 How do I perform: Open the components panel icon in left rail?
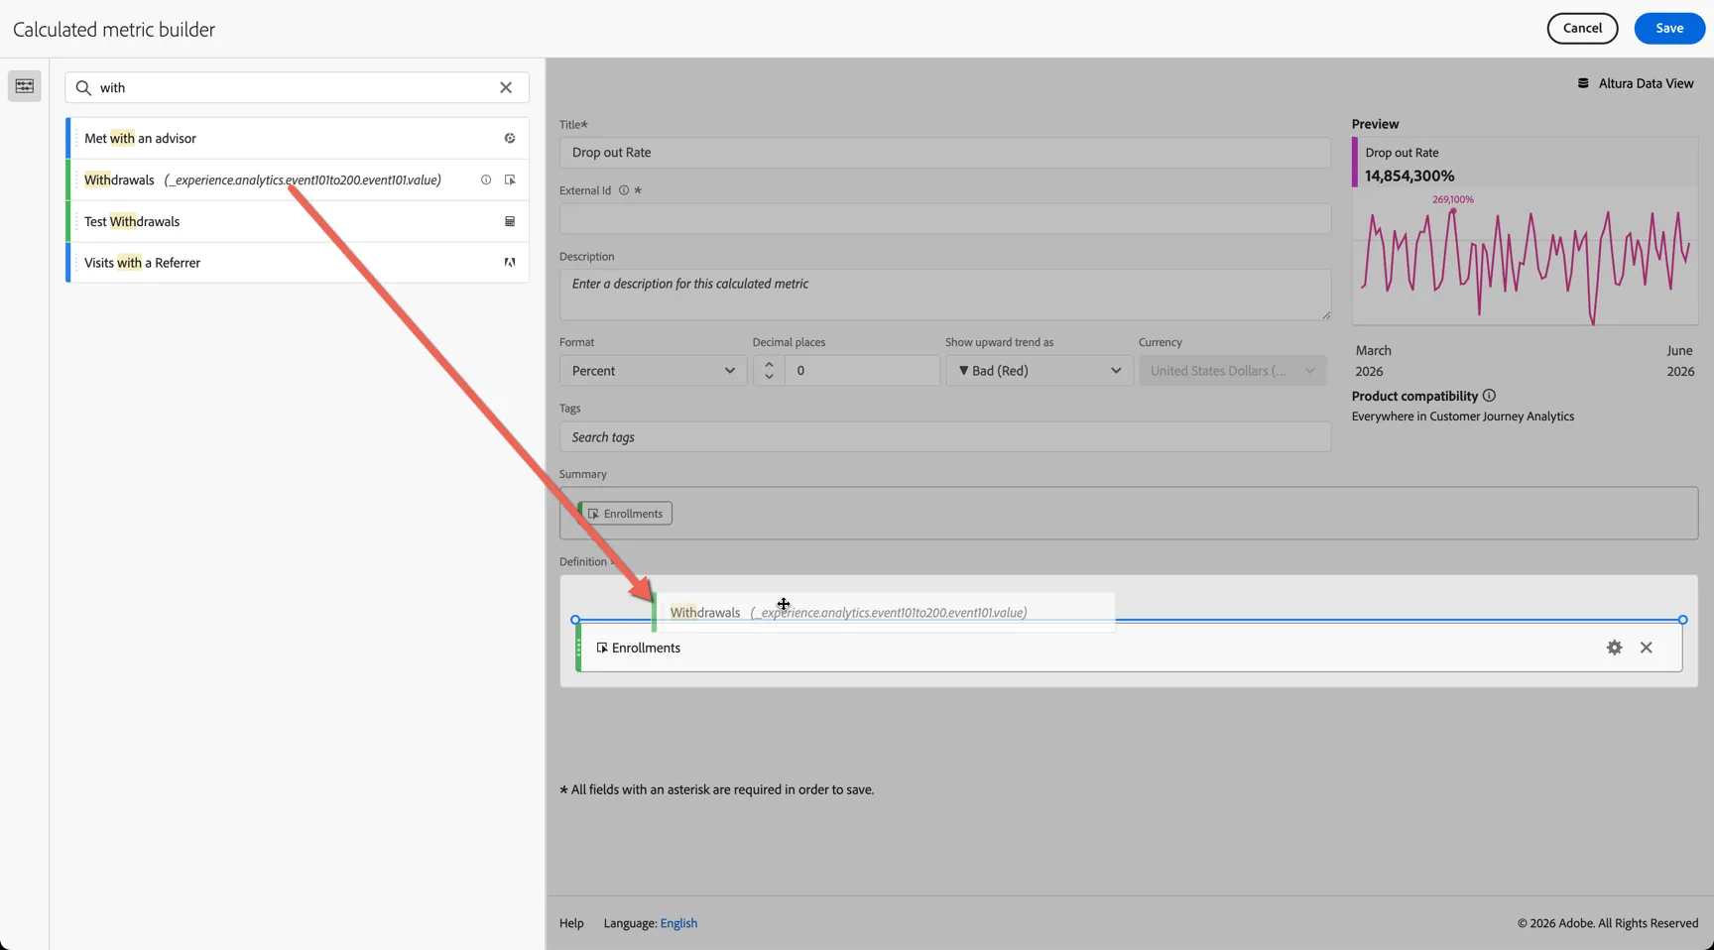(x=25, y=86)
